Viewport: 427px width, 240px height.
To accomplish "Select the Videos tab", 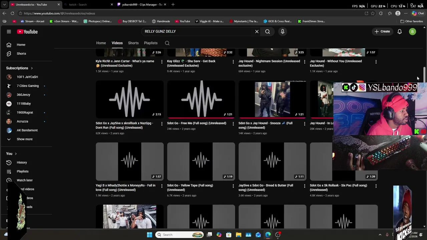I will point(117,43).
